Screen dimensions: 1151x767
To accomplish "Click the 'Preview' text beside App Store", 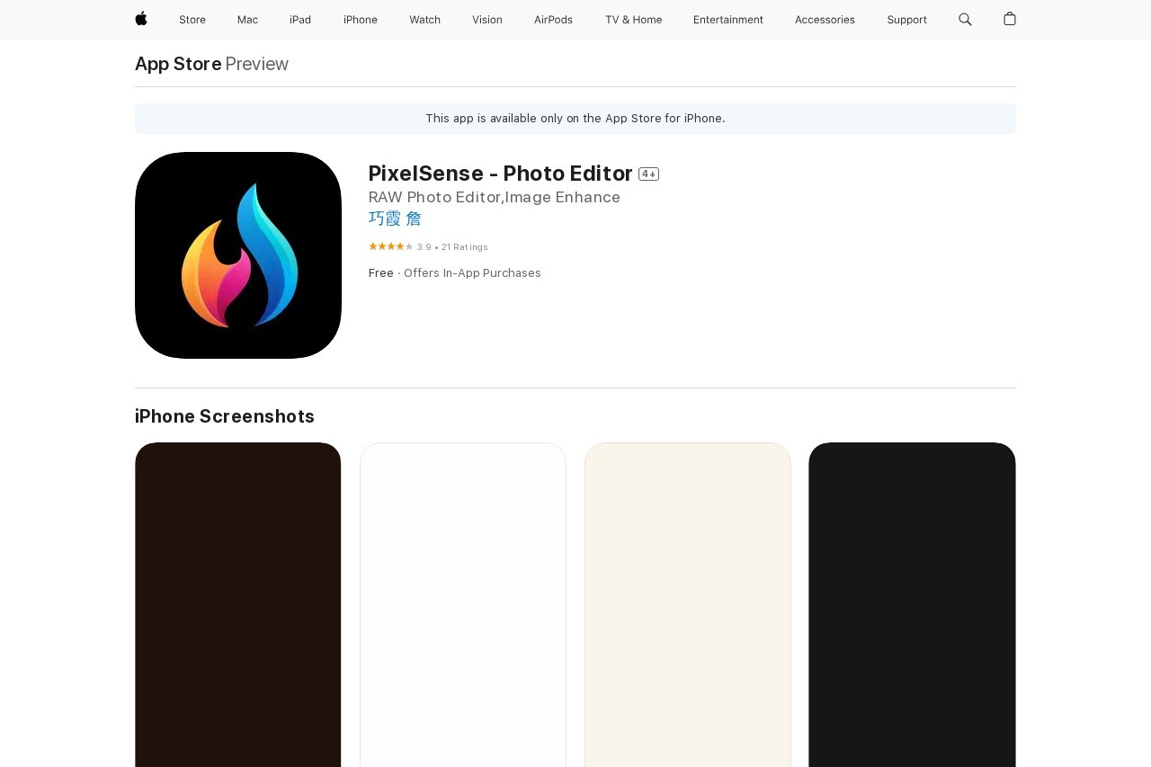I will [x=257, y=64].
